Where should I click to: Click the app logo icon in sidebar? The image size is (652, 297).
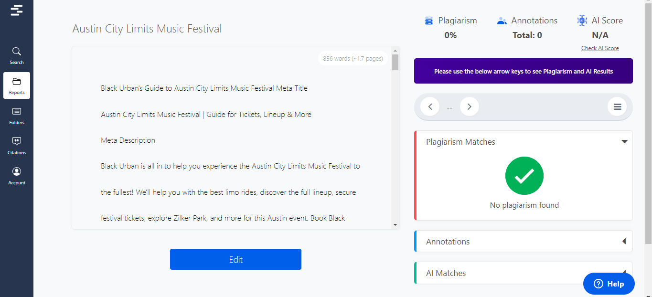pyautogui.click(x=17, y=10)
